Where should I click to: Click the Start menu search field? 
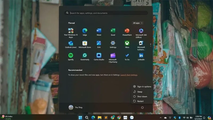[x=106, y=13]
